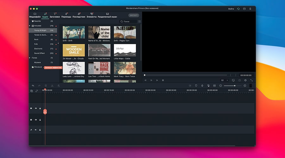The height and width of the screenshot is (158, 285).
Task: Open the Переходы tab
Action: click(x=66, y=15)
